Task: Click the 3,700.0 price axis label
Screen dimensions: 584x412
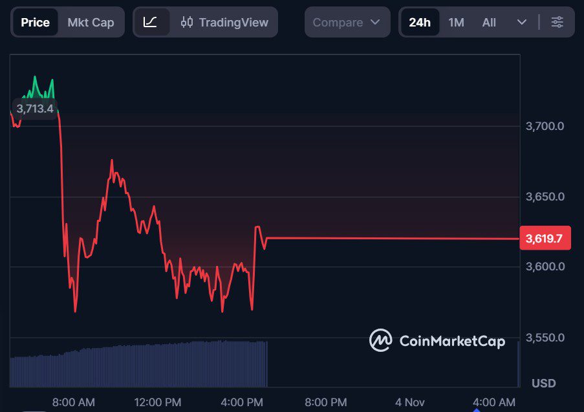Action: click(x=545, y=126)
